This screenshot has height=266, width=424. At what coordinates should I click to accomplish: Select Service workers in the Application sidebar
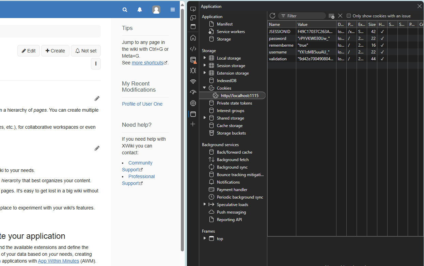(x=231, y=32)
